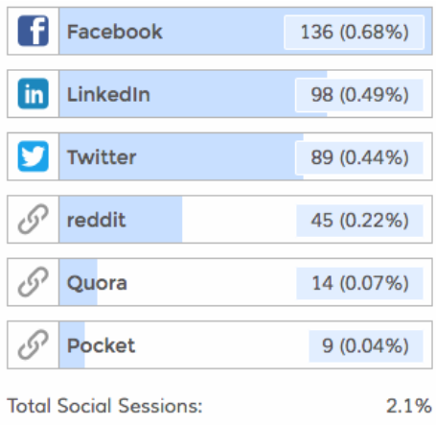436x425 pixels.
Task: Select the LinkedIn row label
Action: [x=108, y=94]
